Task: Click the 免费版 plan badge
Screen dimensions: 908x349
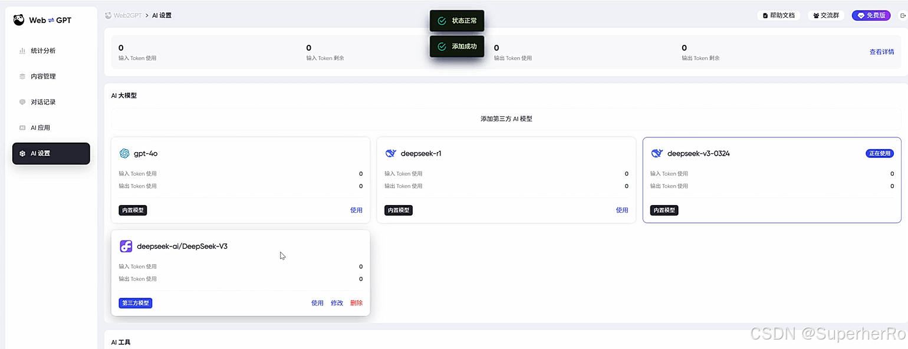Action: click(871, 15)
